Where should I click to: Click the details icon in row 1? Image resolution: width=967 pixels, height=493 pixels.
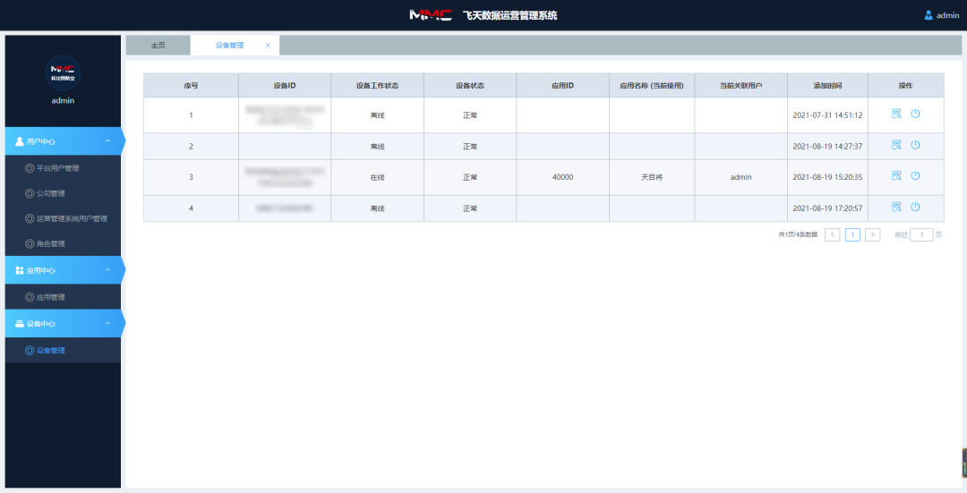coord(896,114)
